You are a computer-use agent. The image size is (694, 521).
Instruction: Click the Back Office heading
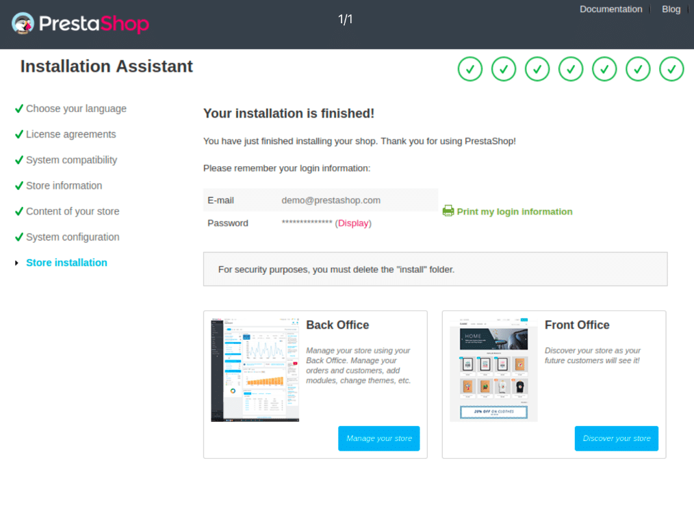coord(337,325)
